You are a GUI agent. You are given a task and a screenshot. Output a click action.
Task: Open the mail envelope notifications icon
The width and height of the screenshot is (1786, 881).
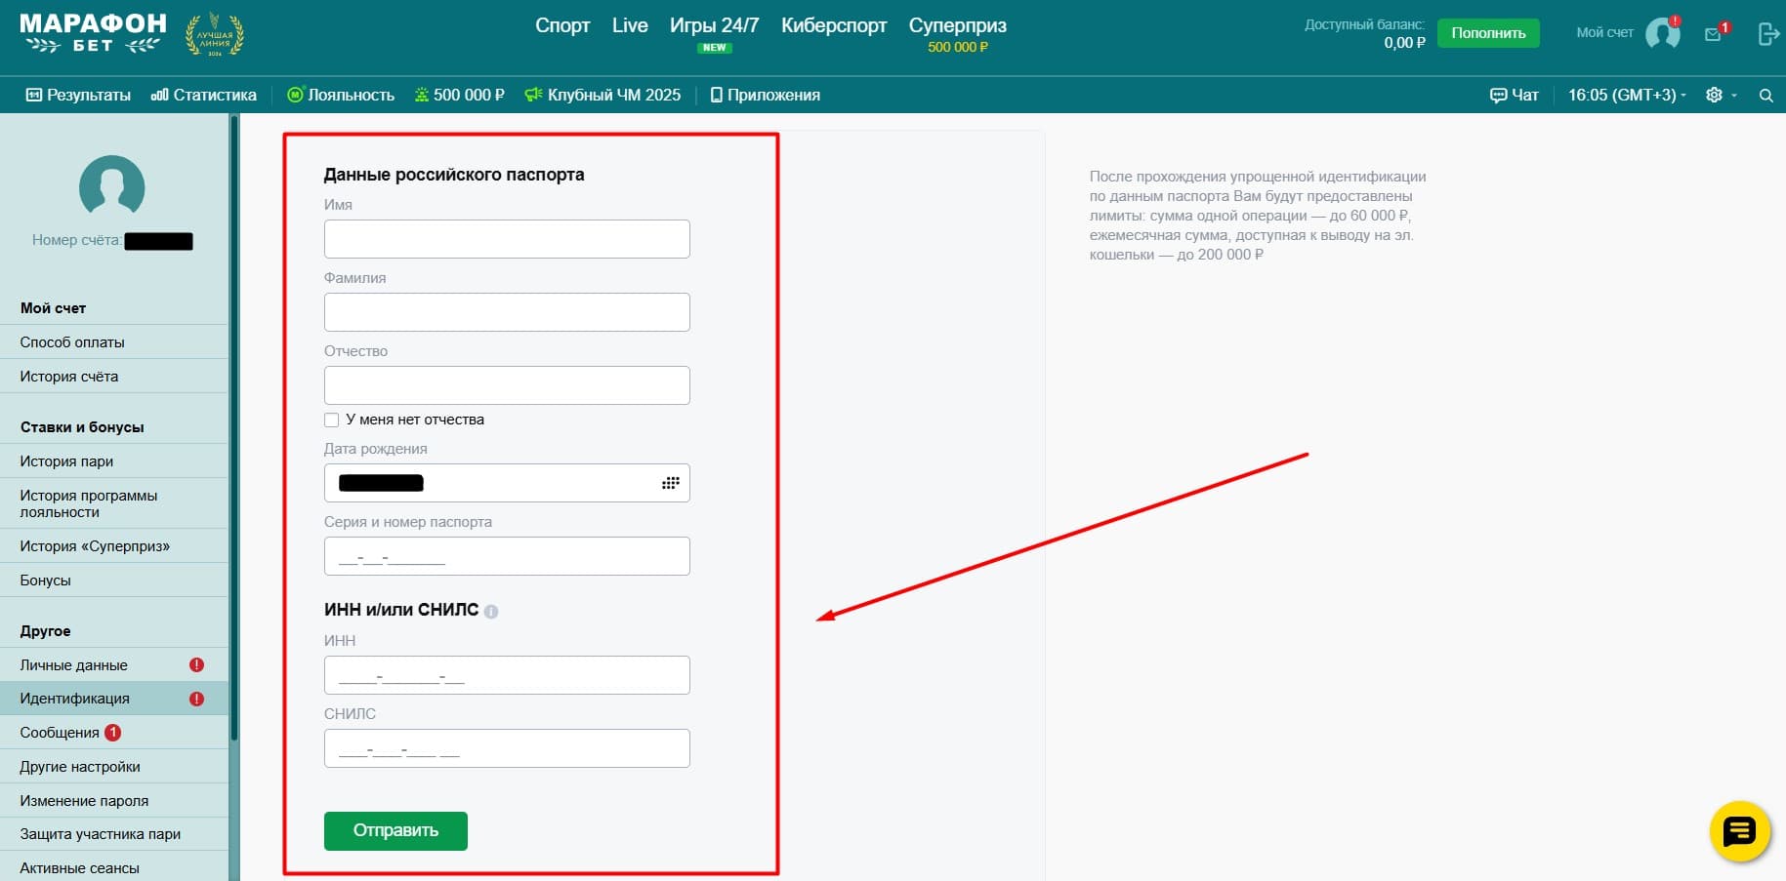coord(1713,34)
